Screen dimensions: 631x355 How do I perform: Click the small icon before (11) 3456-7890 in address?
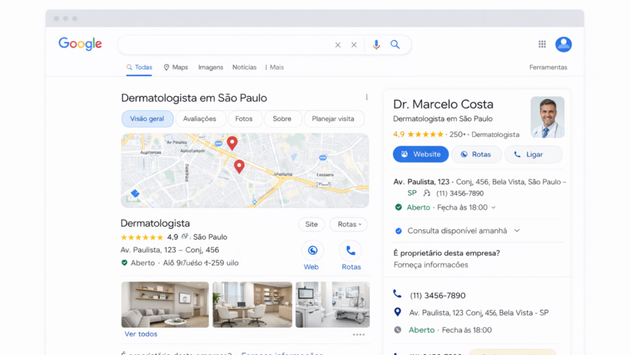pyautogui.click(x=426, y=193)
